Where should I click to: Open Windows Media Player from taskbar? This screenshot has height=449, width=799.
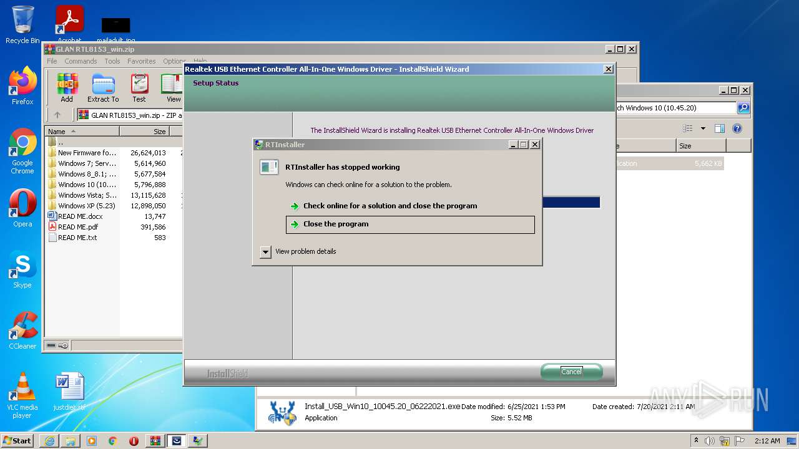(92, 441)
